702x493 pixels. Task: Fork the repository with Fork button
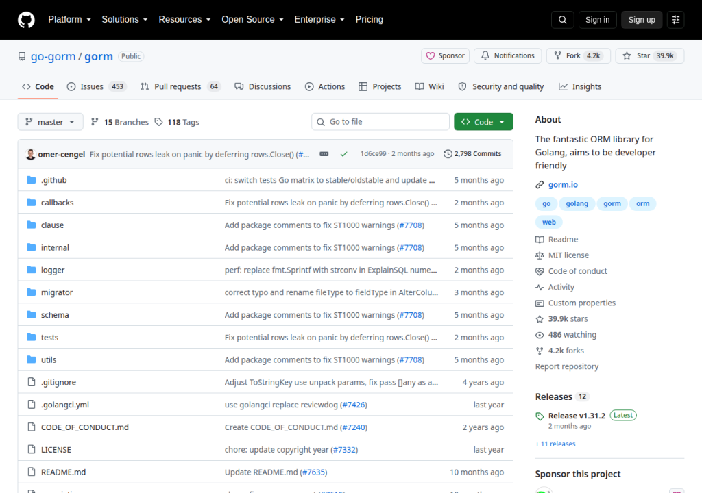(x=578, y=56)
